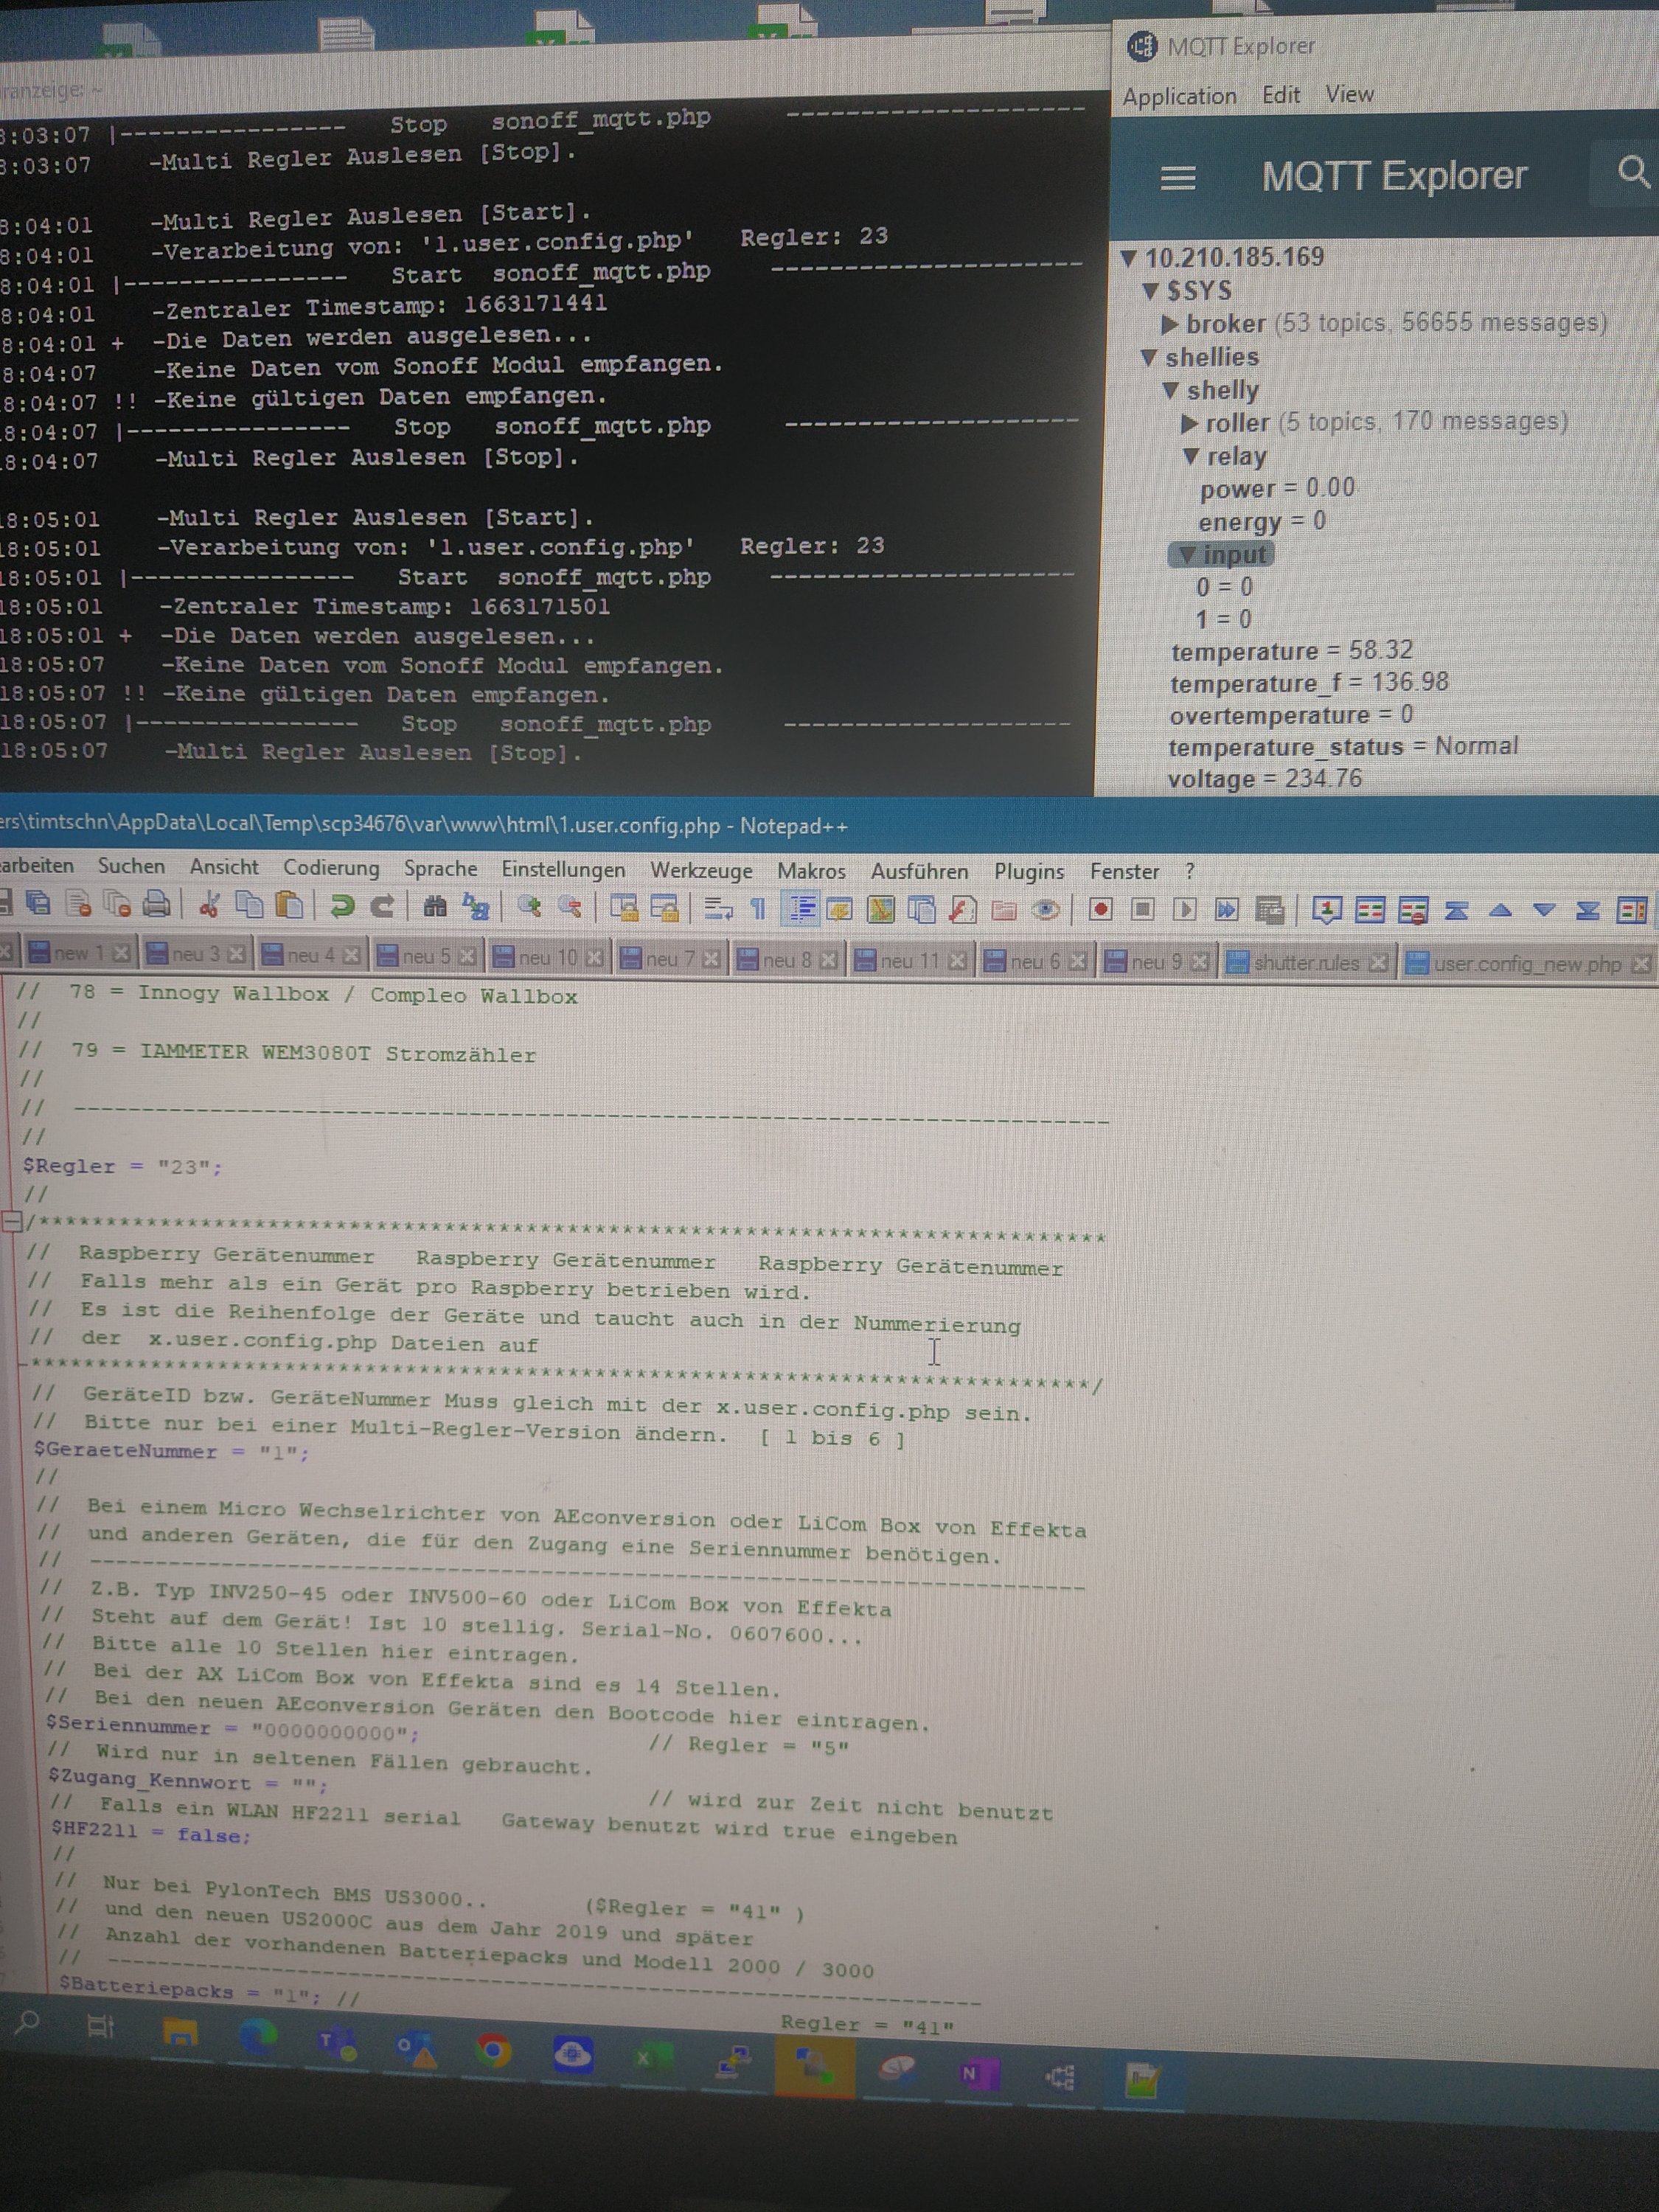
Task: Click the green Undo arrow icon
Action: coord(342,906)
